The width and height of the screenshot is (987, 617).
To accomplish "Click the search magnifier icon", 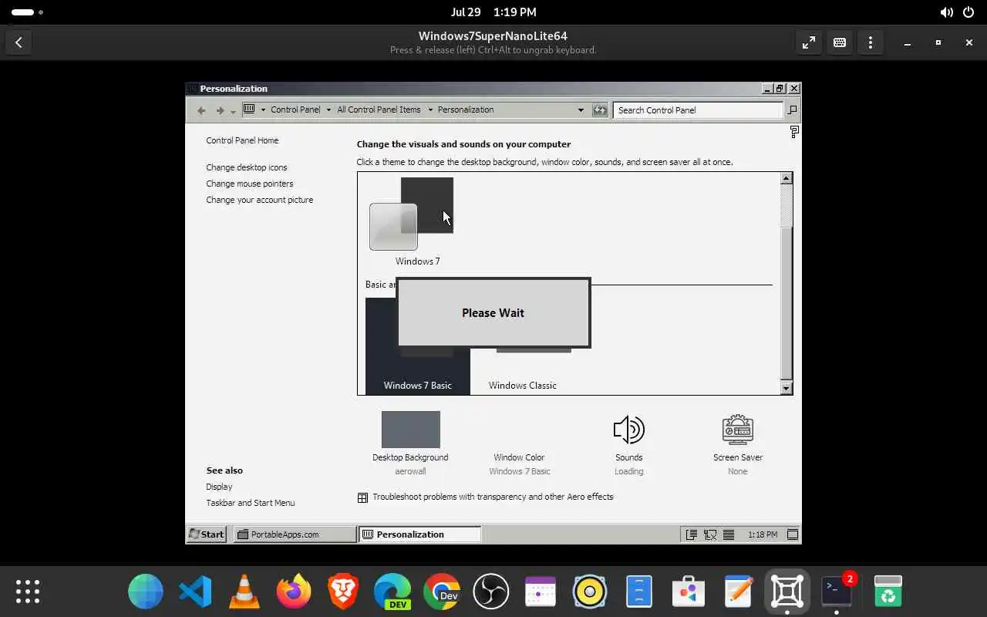I will coord(792,110).
